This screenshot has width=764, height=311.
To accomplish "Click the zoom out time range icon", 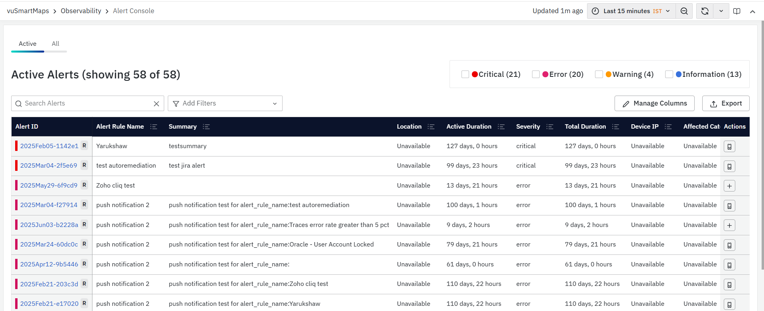I will 684,11.
